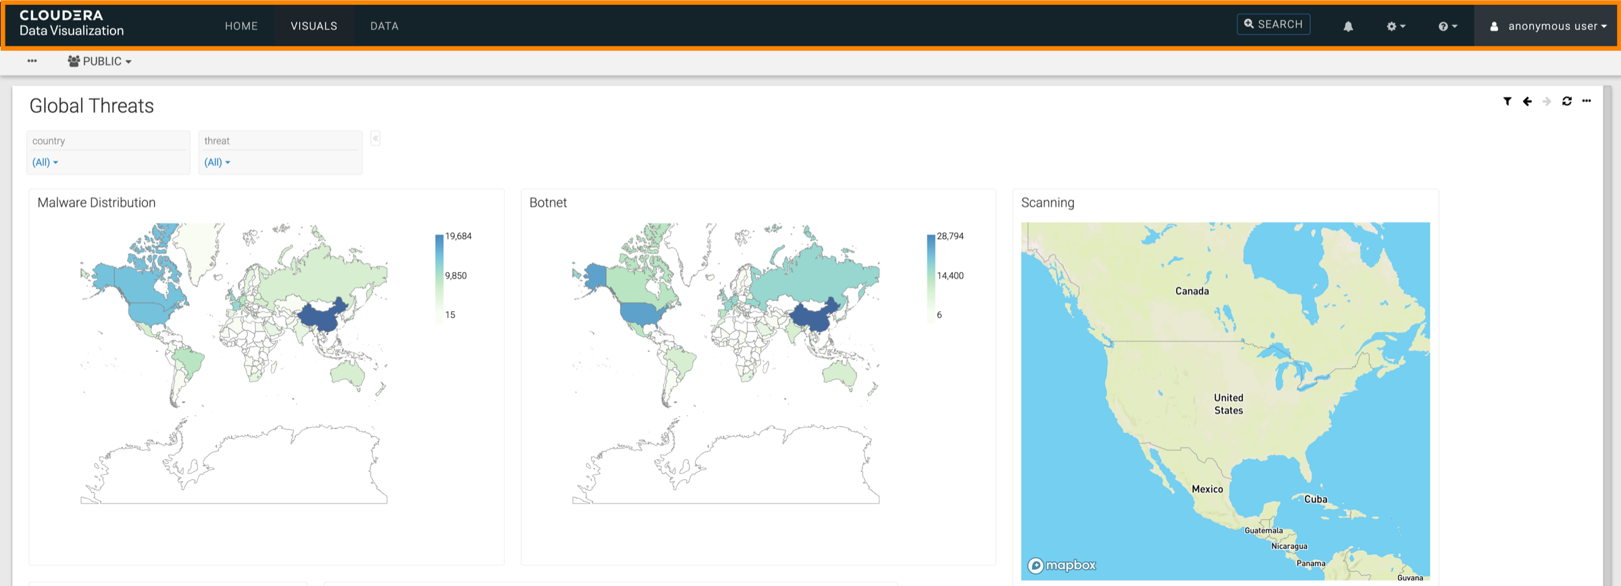Image resolution: width=1621 pixels, height=586 pixels.
Task: Click the SEARCH button
Action: pyautogui.click(x=1273, y=24)
